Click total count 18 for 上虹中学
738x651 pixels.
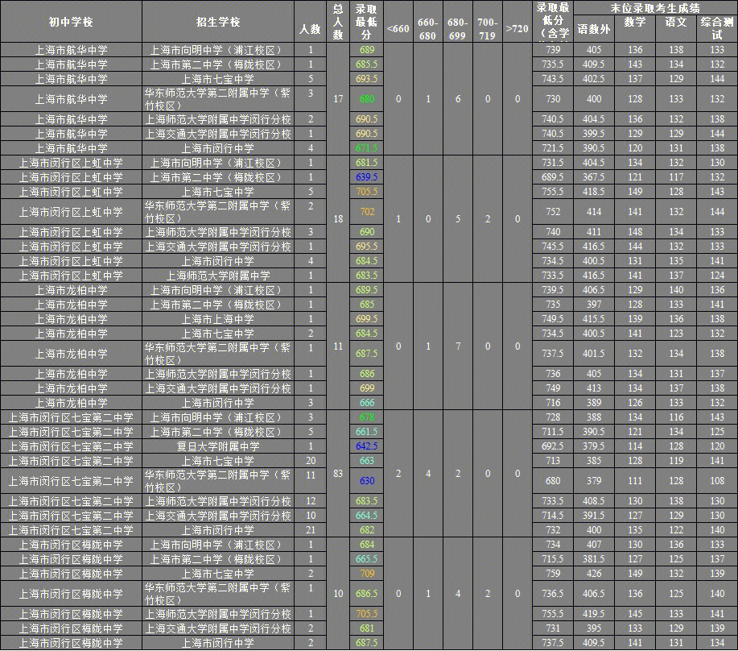click(338, 219)
